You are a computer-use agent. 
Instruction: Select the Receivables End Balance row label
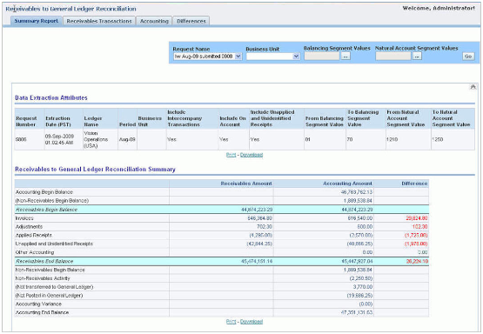pos(44,261)
